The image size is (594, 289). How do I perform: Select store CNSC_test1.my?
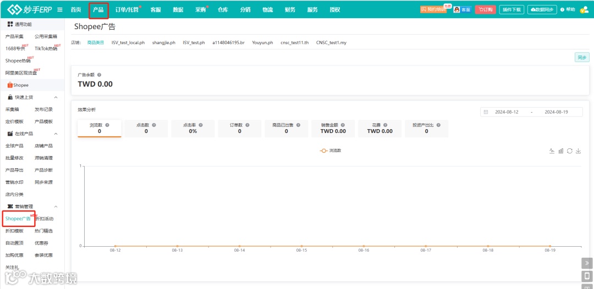(331, 43)
